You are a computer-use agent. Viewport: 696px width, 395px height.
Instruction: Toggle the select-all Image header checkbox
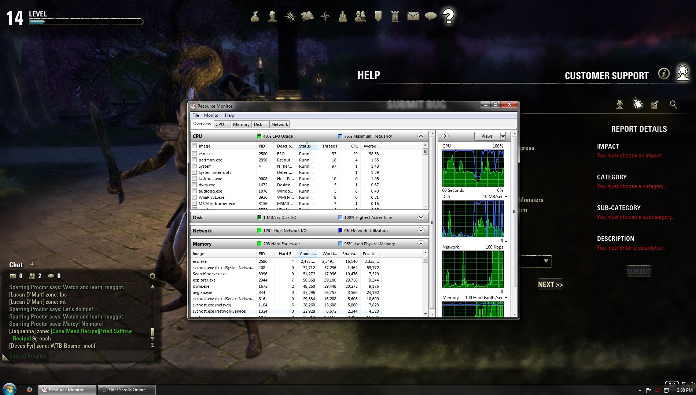point(195,146)
